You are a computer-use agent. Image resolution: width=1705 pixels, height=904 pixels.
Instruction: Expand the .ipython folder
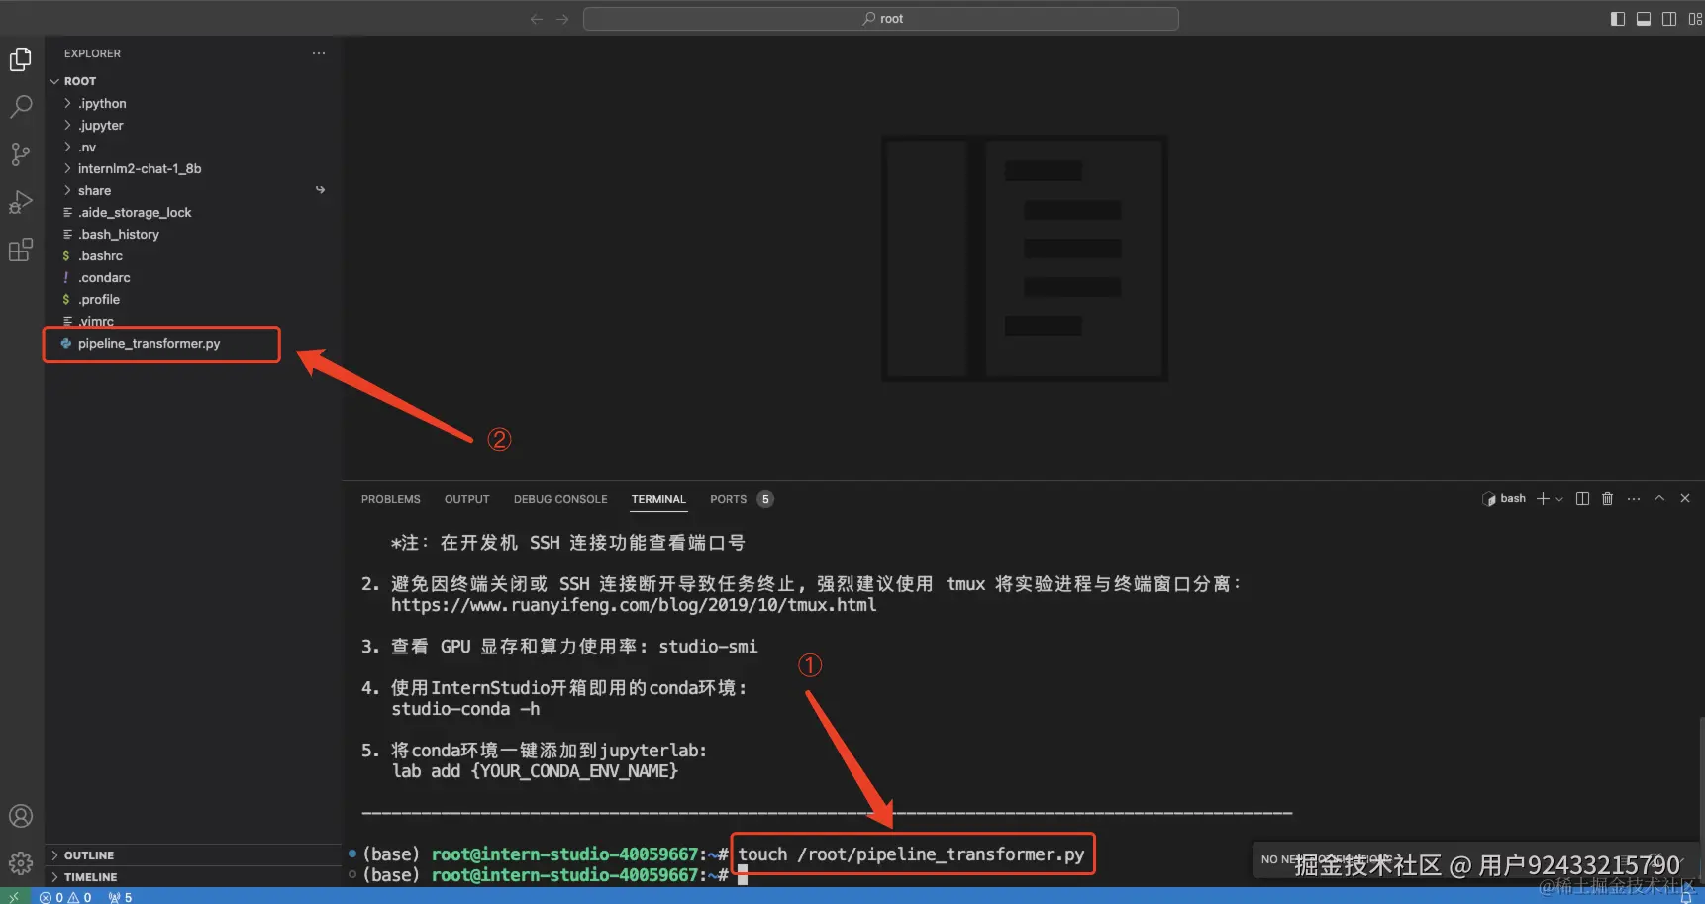click(x=194, y=103)
